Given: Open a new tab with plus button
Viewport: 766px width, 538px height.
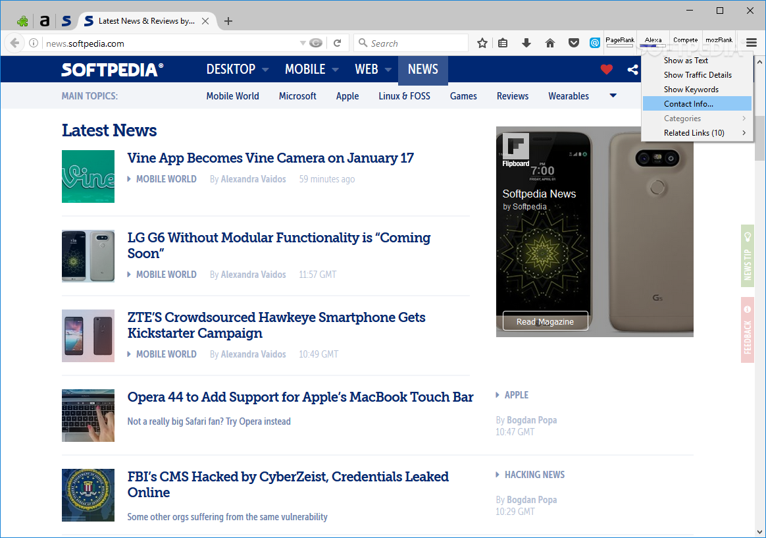Looking at the screenshot, I should point(228,21).
